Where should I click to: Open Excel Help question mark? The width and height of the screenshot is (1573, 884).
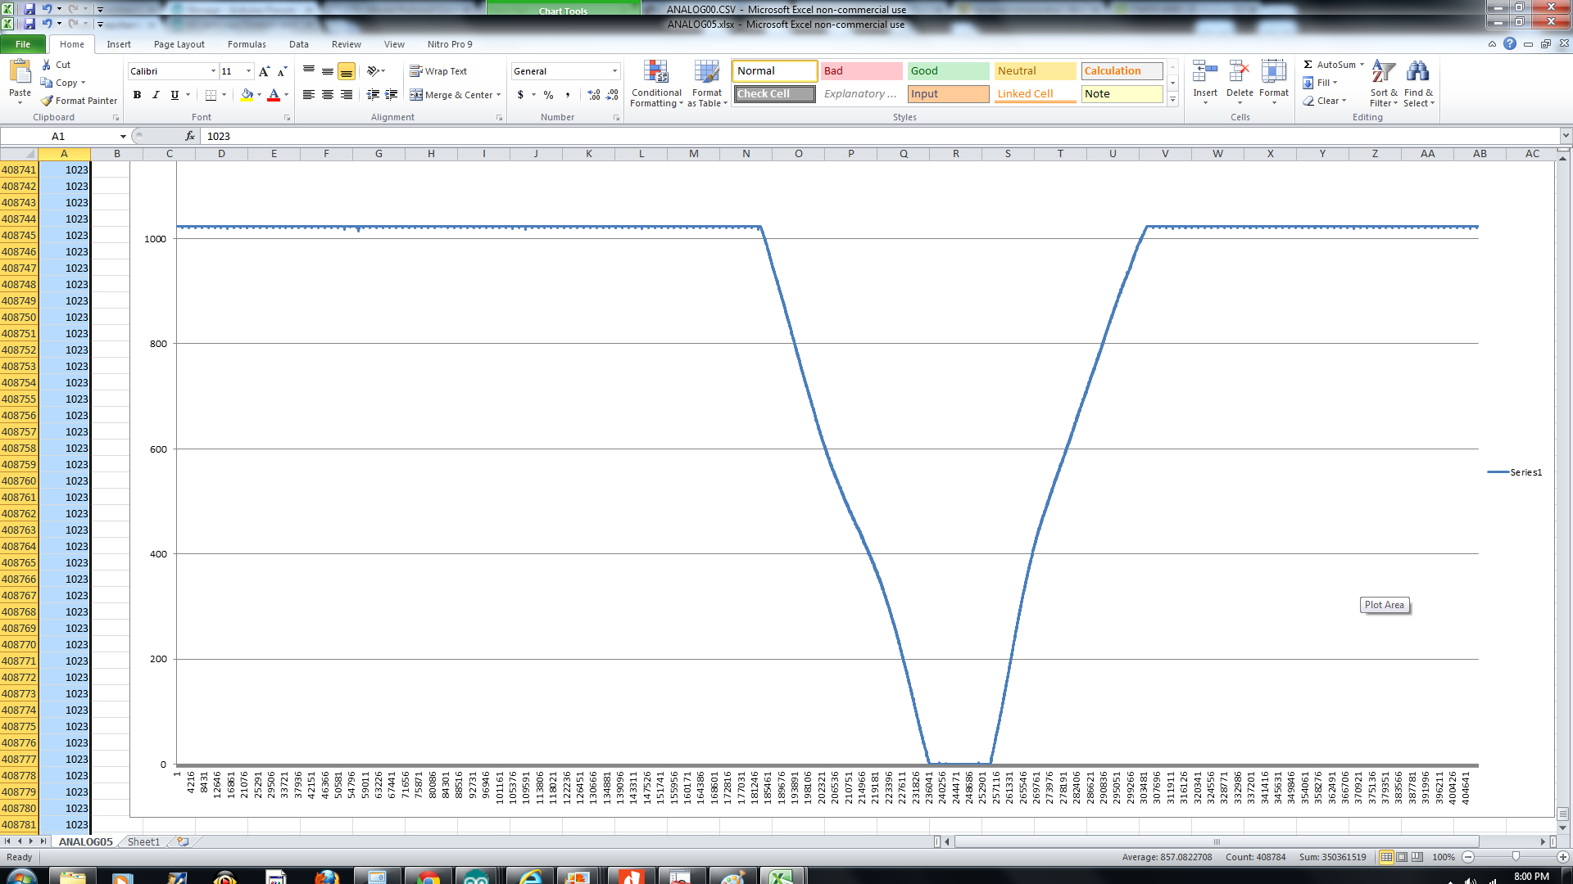pyautogui.click(x=1510, y=44)
